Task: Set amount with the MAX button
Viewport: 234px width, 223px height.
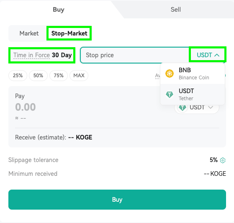Action: pos(79,76)
